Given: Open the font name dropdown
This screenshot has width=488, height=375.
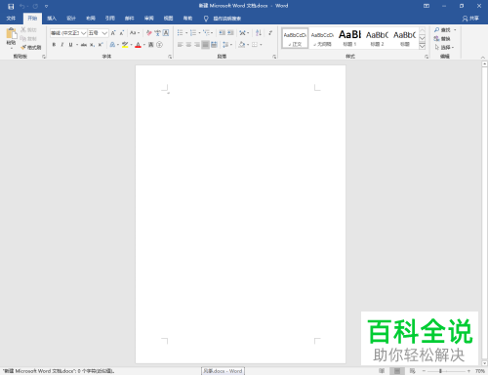Looking at the screenshot, I should click(x=83, y=33).
